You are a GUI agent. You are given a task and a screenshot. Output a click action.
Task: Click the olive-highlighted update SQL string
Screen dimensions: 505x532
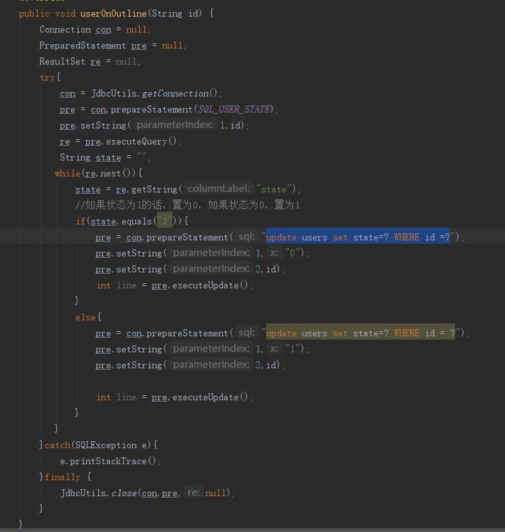point(360,333)
